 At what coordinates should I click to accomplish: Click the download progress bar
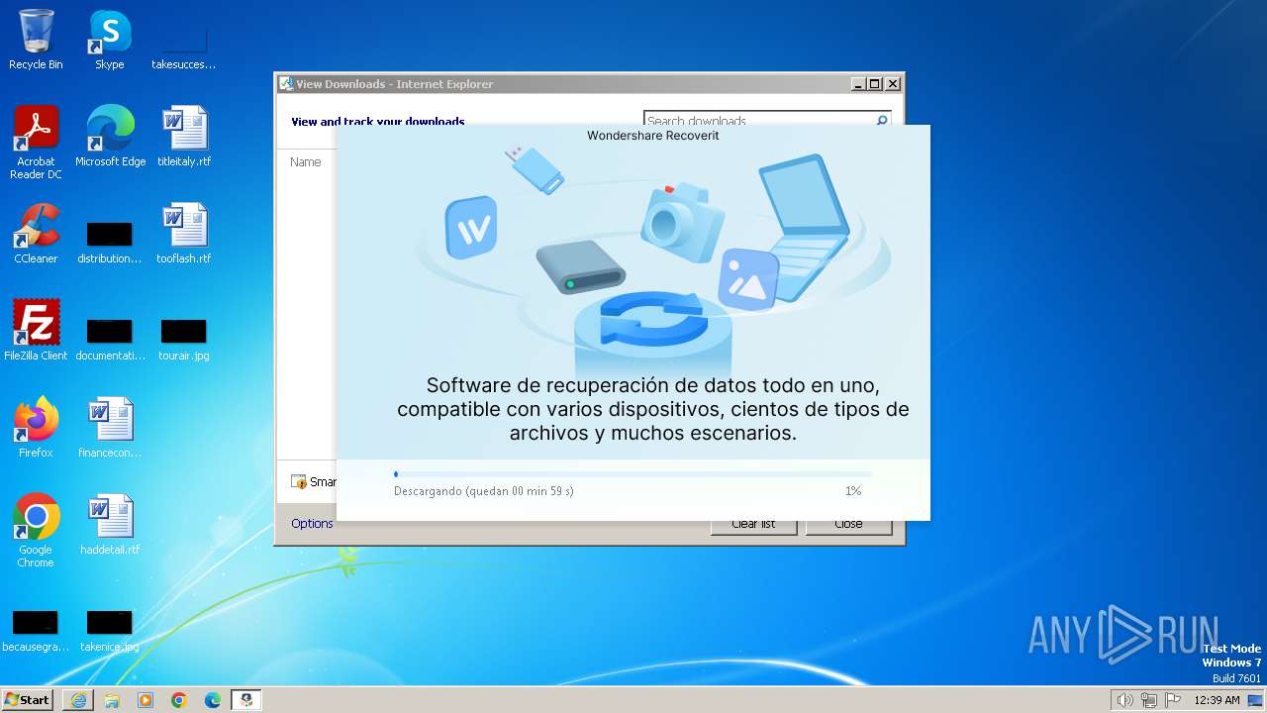pyautogui.click(x=633, y=474)
